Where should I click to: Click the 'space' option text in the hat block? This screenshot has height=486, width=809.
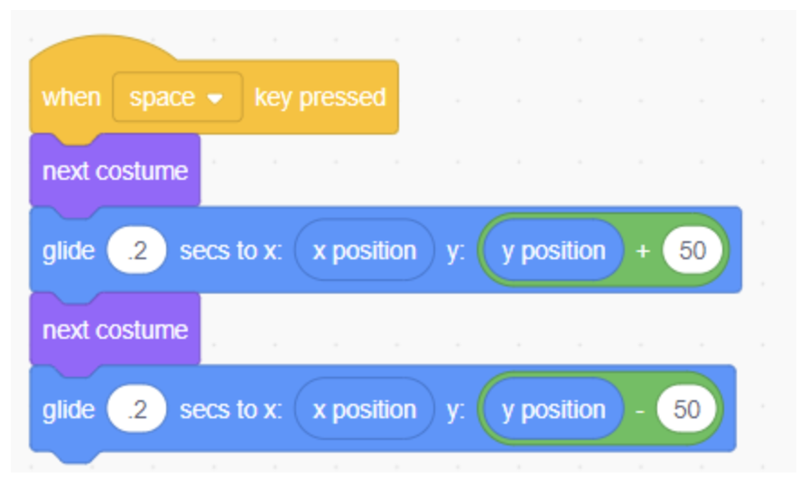(x=162, y=98)
